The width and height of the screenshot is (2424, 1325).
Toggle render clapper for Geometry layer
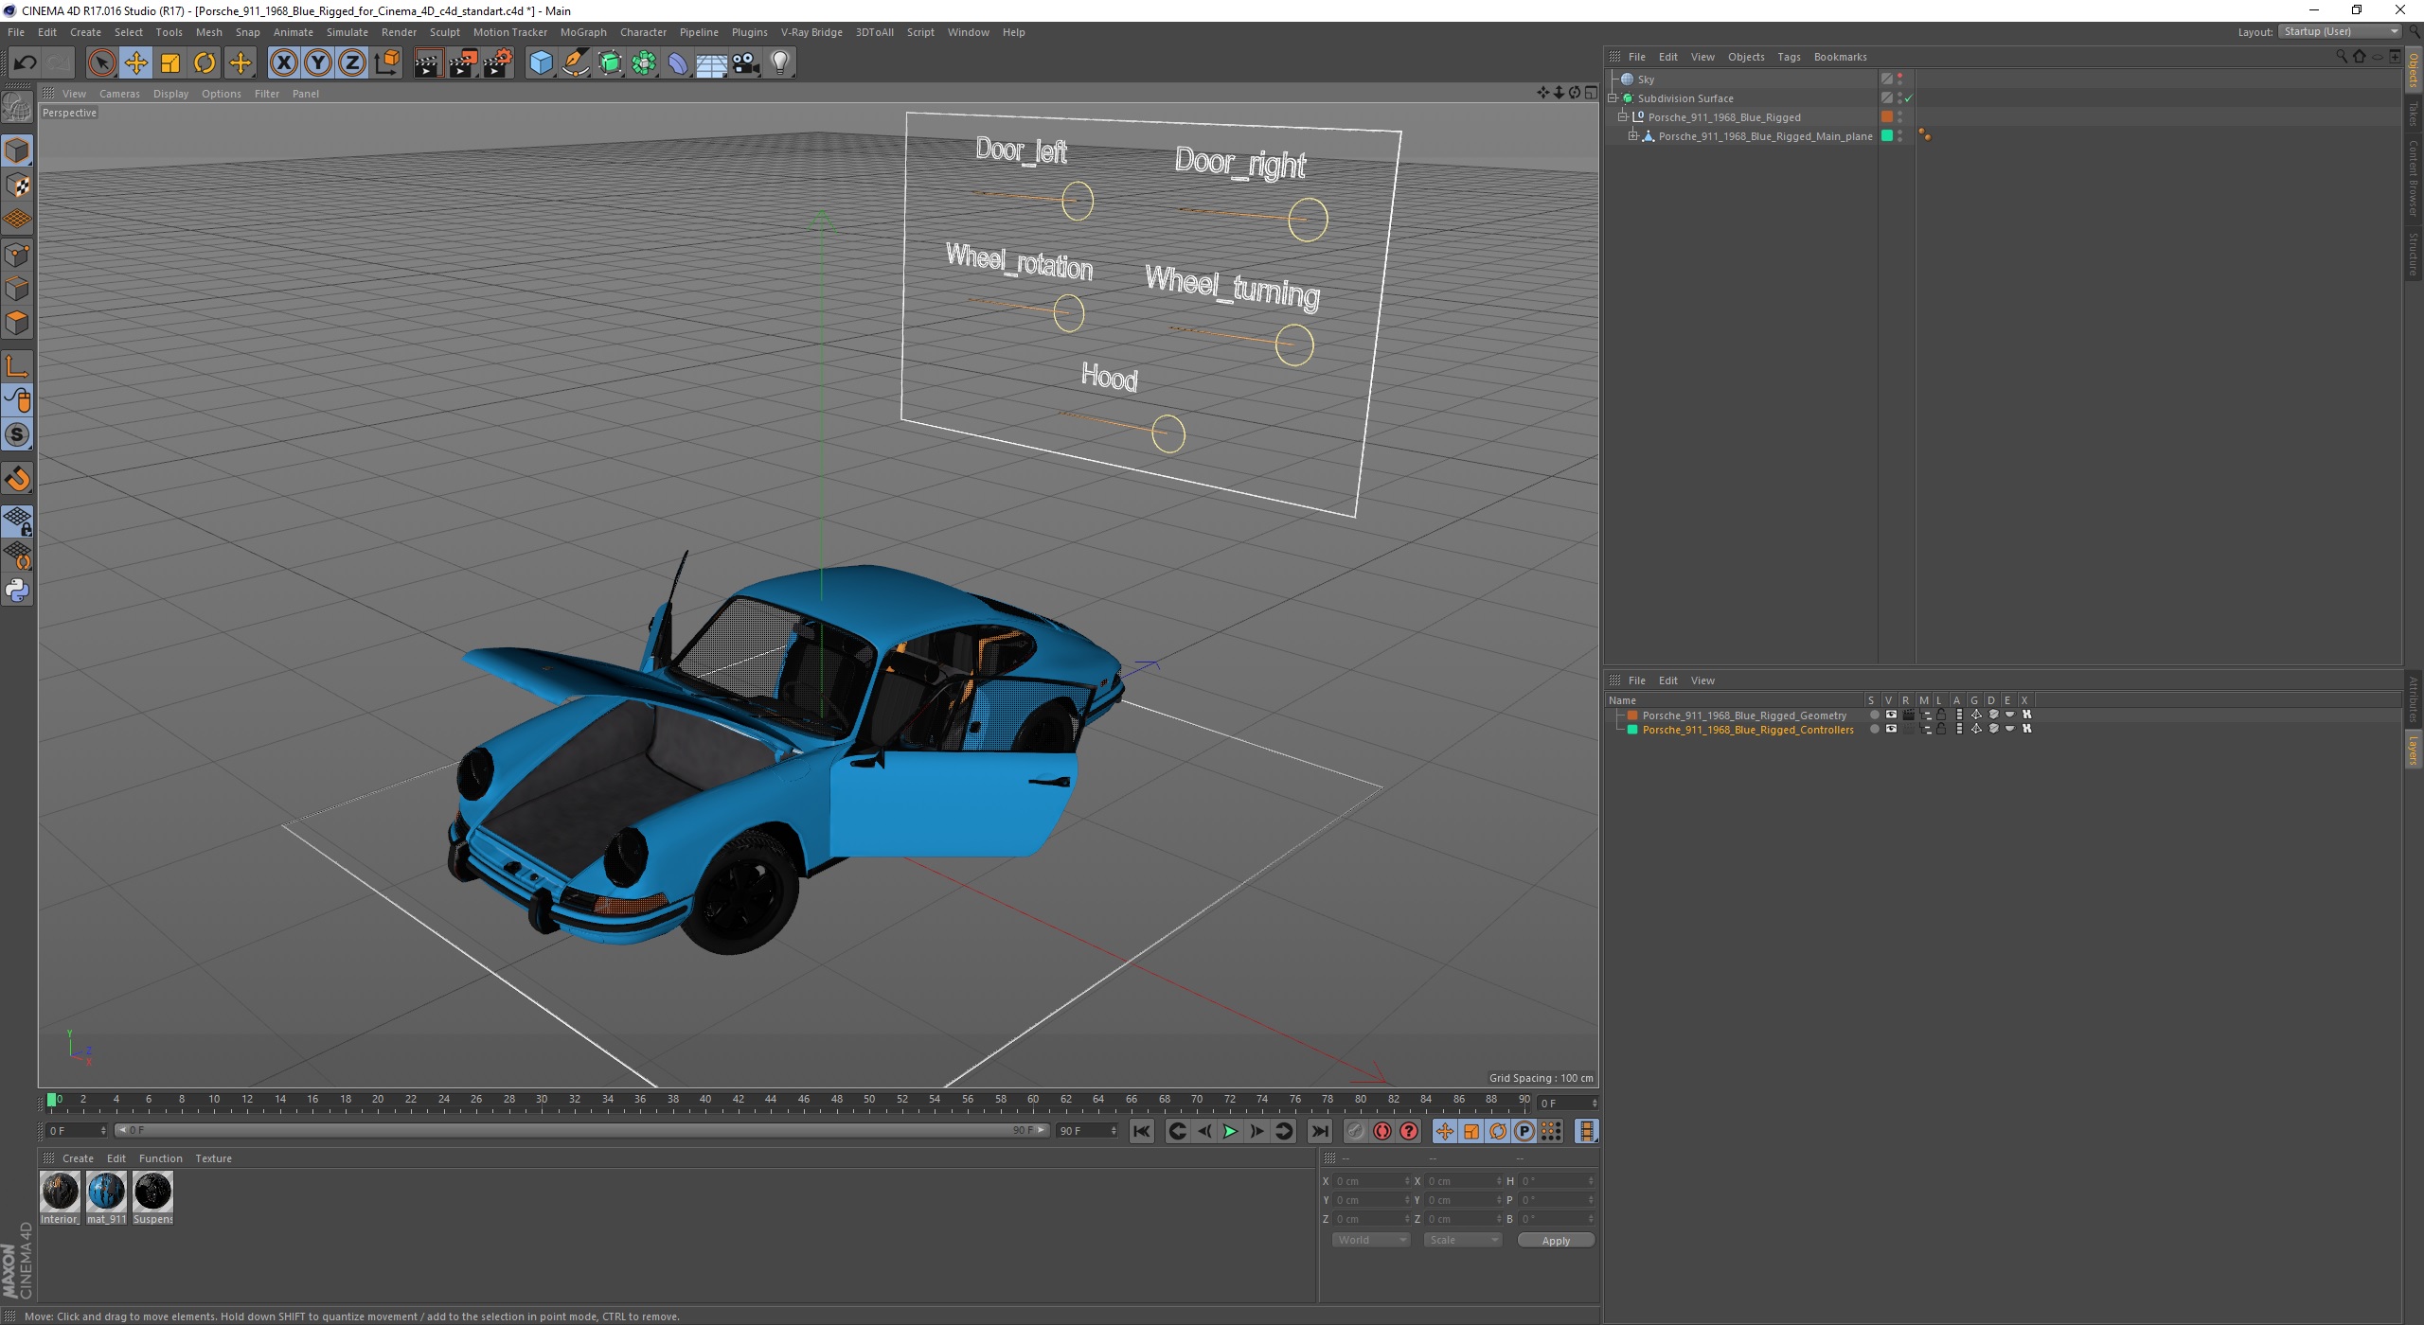point(1908,715)
